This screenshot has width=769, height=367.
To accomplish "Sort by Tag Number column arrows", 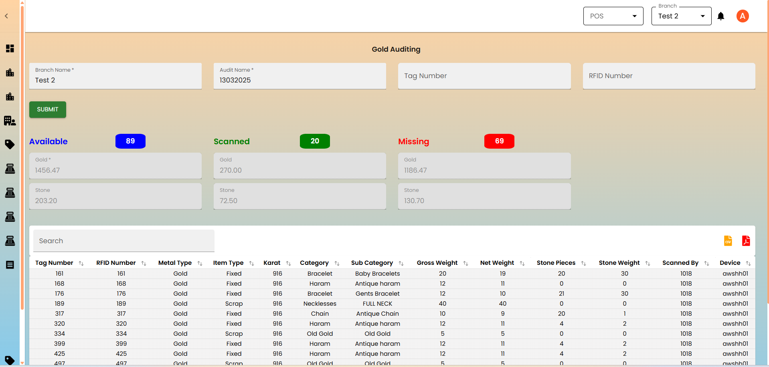I will 81,263.
